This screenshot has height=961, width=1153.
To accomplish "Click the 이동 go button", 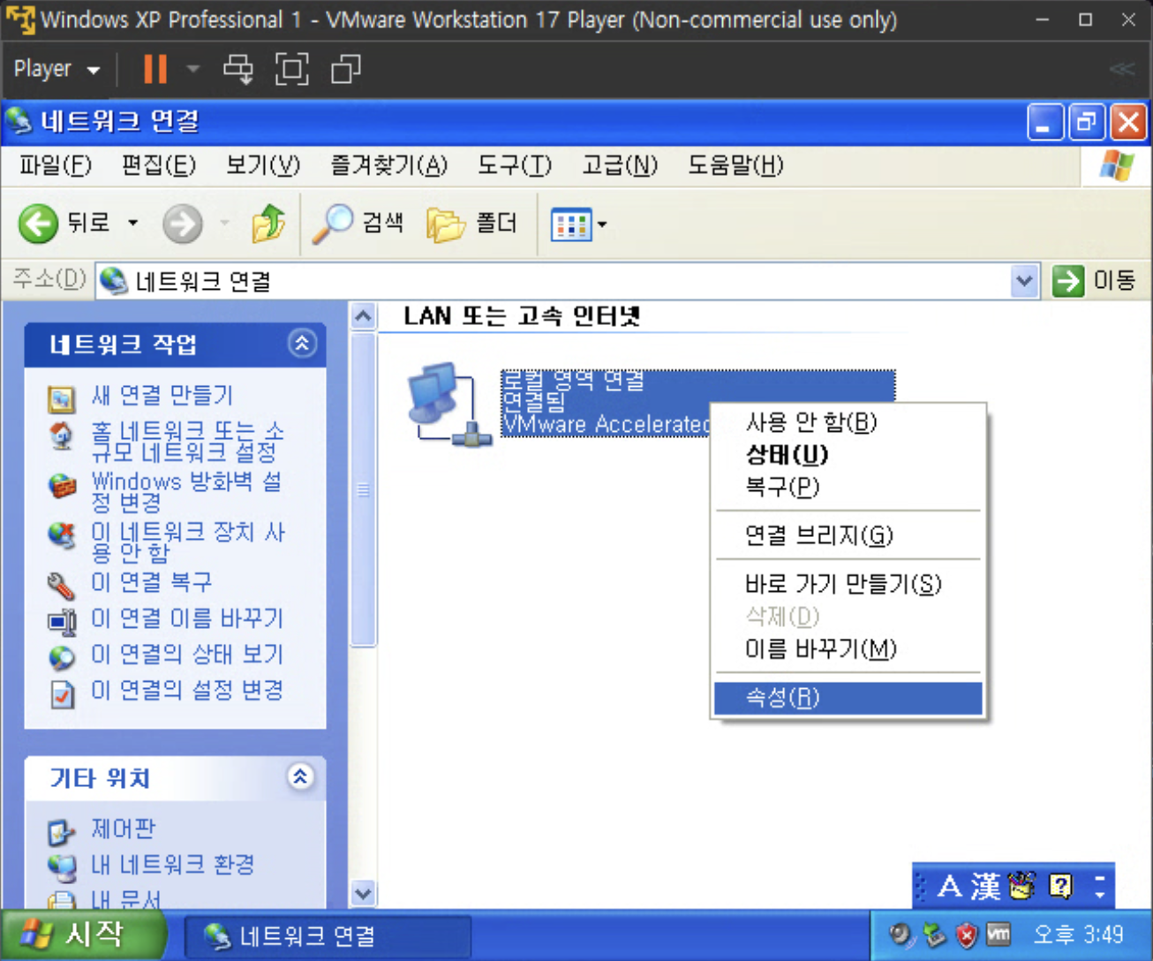I will pos(1095,282).
